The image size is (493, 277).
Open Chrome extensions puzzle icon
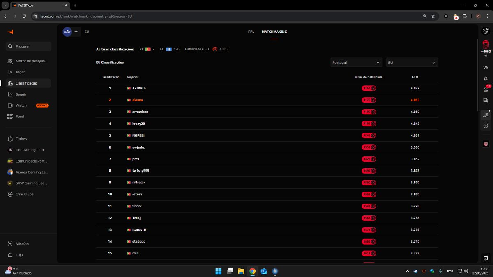465,16
